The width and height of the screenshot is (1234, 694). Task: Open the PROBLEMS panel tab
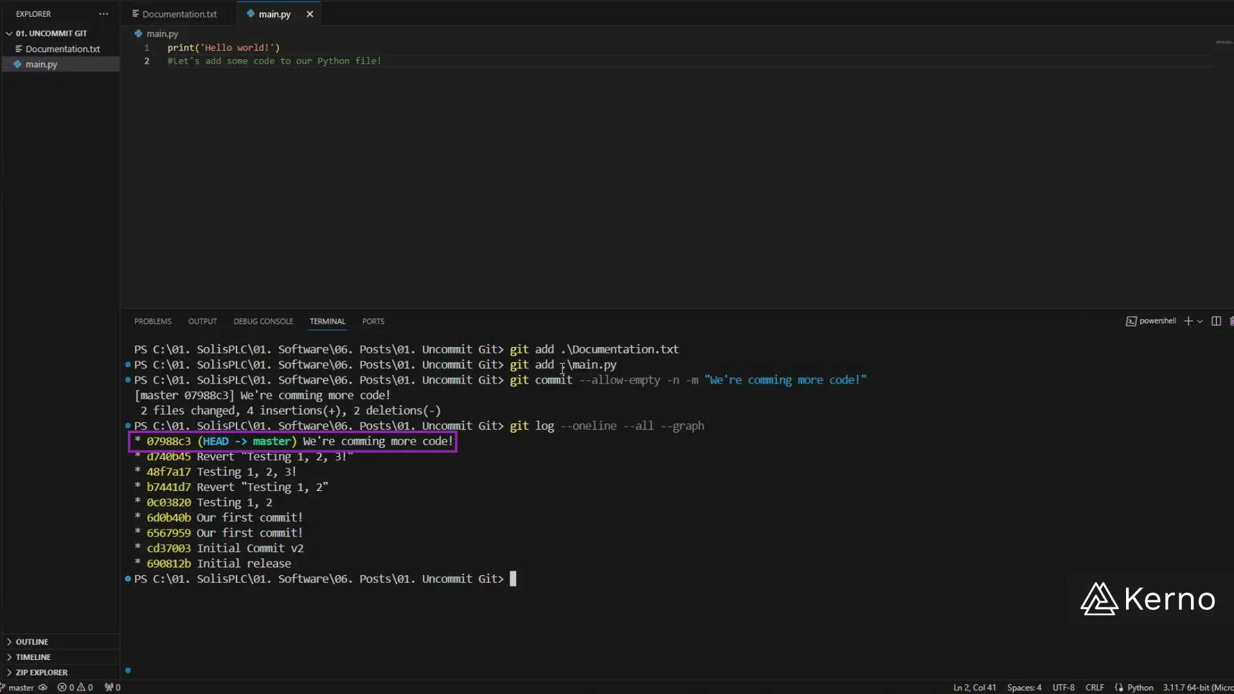coord(153,321)
